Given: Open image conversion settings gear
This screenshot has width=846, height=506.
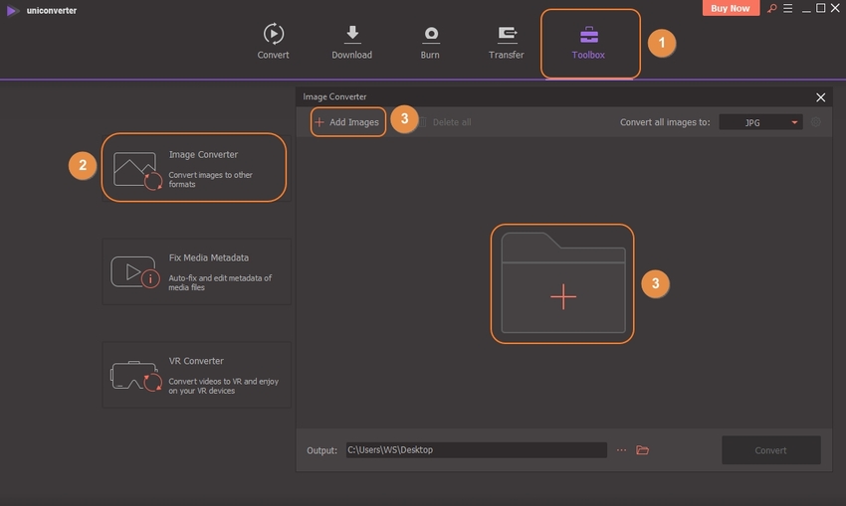Looking at the screenshot, I should click(x=815, y=122).
